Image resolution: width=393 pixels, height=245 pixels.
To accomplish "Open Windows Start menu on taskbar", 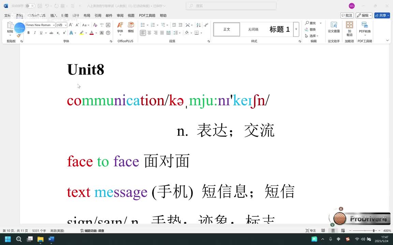I will pos(8,239).
